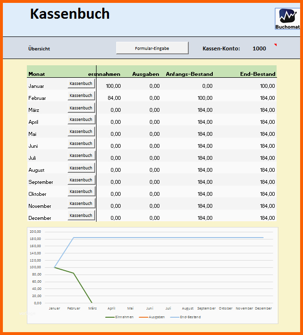Select the Kassen-Konto value 1000 field
303x335 pixels.
click(259, 48)
